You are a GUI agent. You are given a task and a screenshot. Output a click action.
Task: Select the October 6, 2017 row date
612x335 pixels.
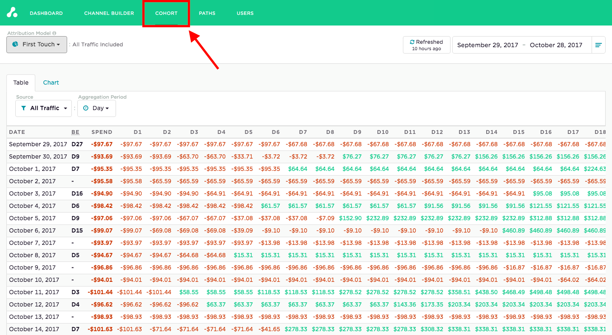32,230
